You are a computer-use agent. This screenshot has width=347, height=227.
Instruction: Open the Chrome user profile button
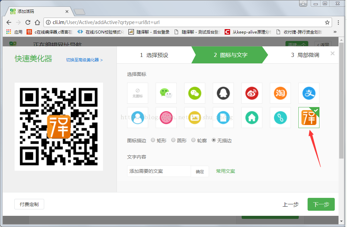coord(303,3)
